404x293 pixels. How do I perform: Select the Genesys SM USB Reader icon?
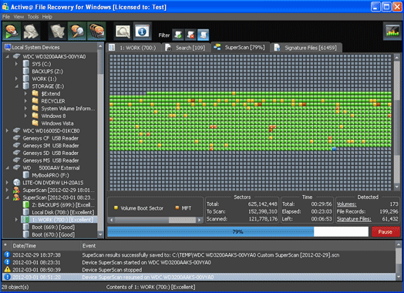click(x=17, y=146)
